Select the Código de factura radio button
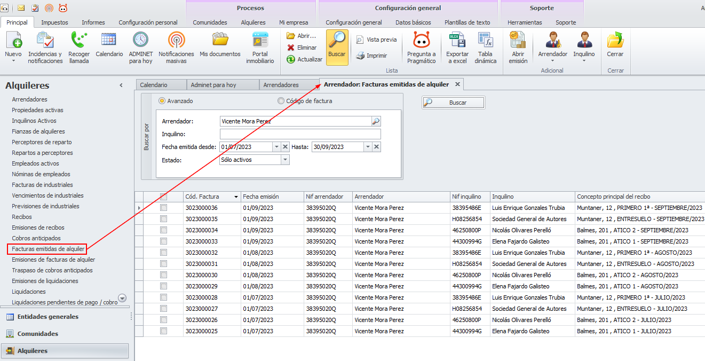The width and height of the screenshot is (705, 361). point(281,101)
